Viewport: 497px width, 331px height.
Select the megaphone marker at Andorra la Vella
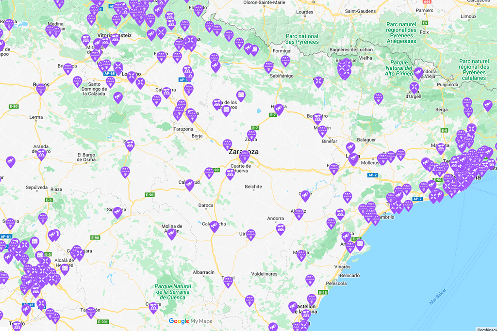(x=419, y=73)
